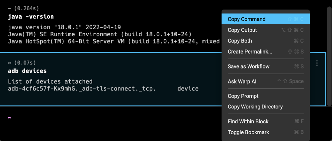Select Copy Command from context menu
The width and height of the screenshot is (332, 141).
click(x=266, y=19)
